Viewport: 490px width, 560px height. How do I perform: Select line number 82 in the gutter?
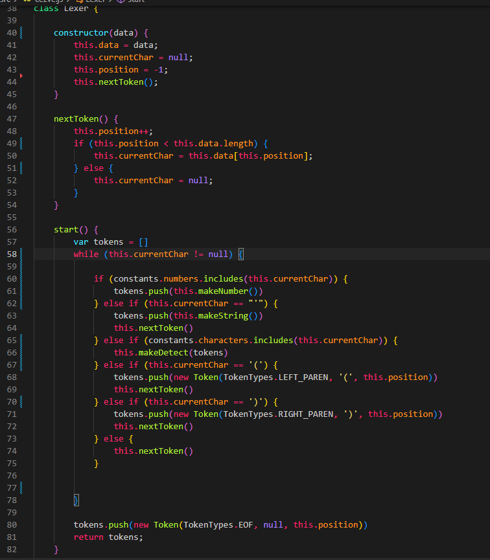pos(12,550)
